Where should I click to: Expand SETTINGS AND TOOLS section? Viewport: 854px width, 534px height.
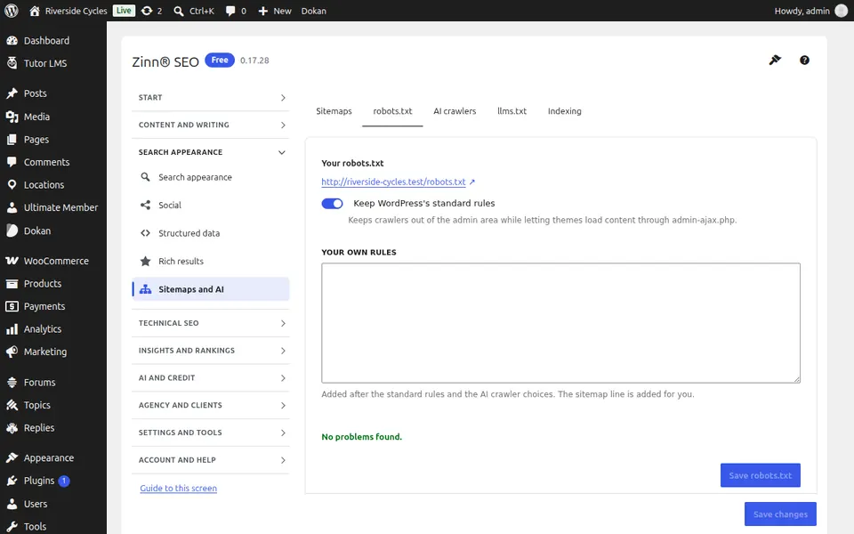coord(211,433)
